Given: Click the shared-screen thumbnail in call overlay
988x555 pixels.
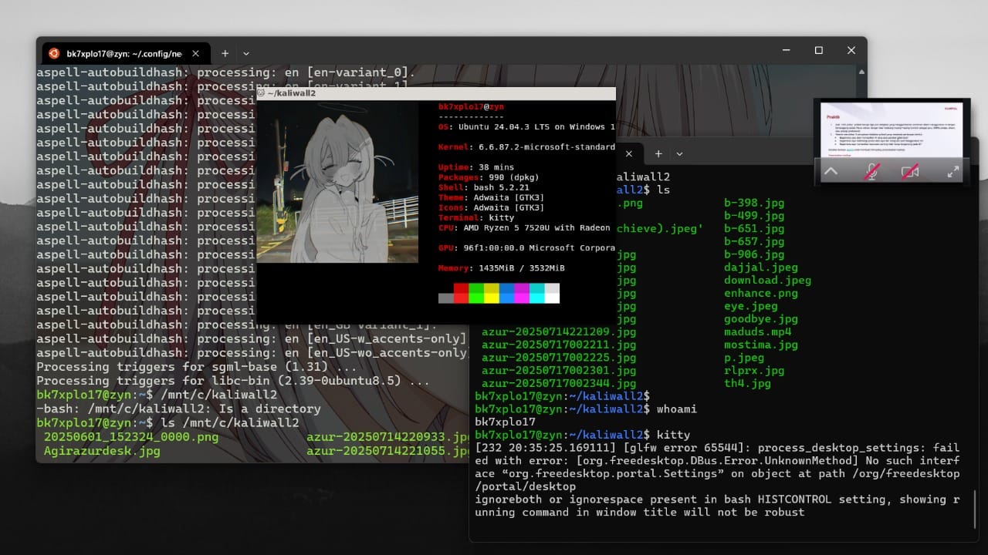Looking at the screenshot, I should (x=892, y=129).
